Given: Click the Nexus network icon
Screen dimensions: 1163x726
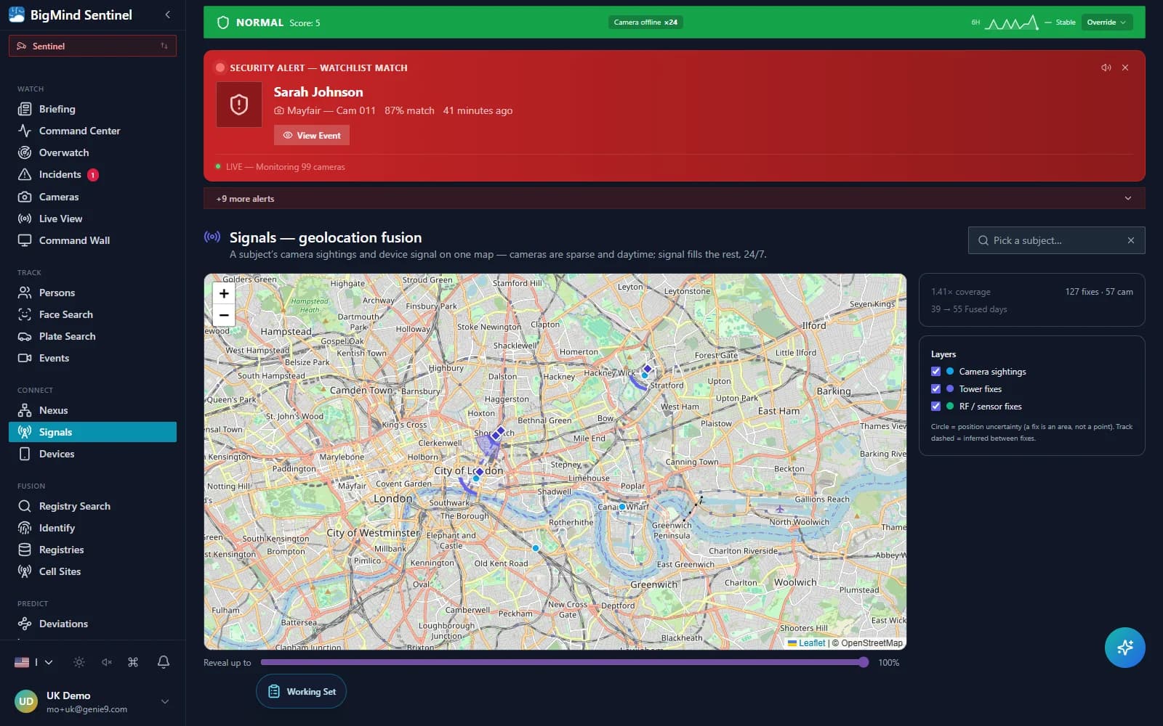Looking at the screenshot, I should 25,410.
